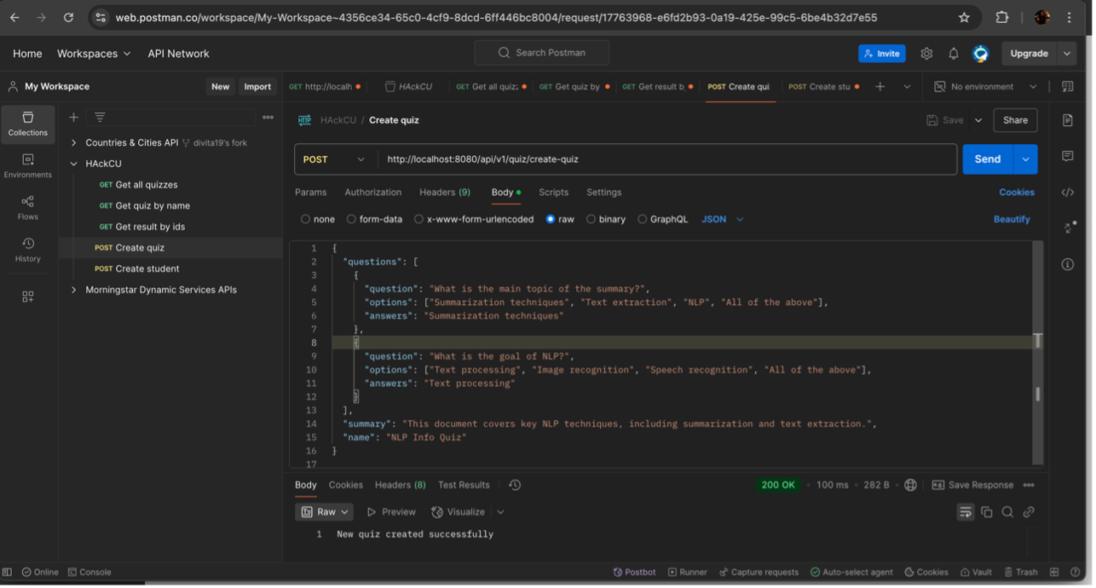Open the Upgrade dropdown arrow
The height and width of the screenshot is (588, 1096).
[x=1067, y=53]
